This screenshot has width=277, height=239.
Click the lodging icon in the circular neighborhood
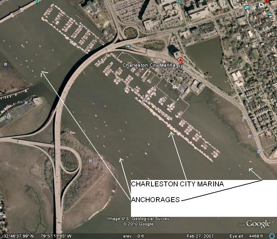click(269, 14)
